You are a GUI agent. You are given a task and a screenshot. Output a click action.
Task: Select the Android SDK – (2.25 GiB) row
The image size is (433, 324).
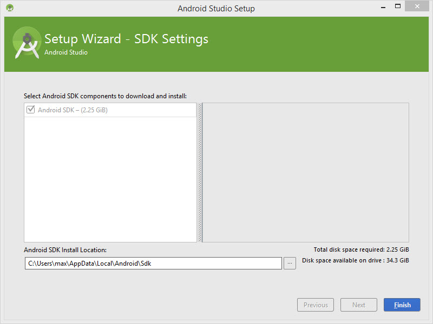click(x=110, y=110)
